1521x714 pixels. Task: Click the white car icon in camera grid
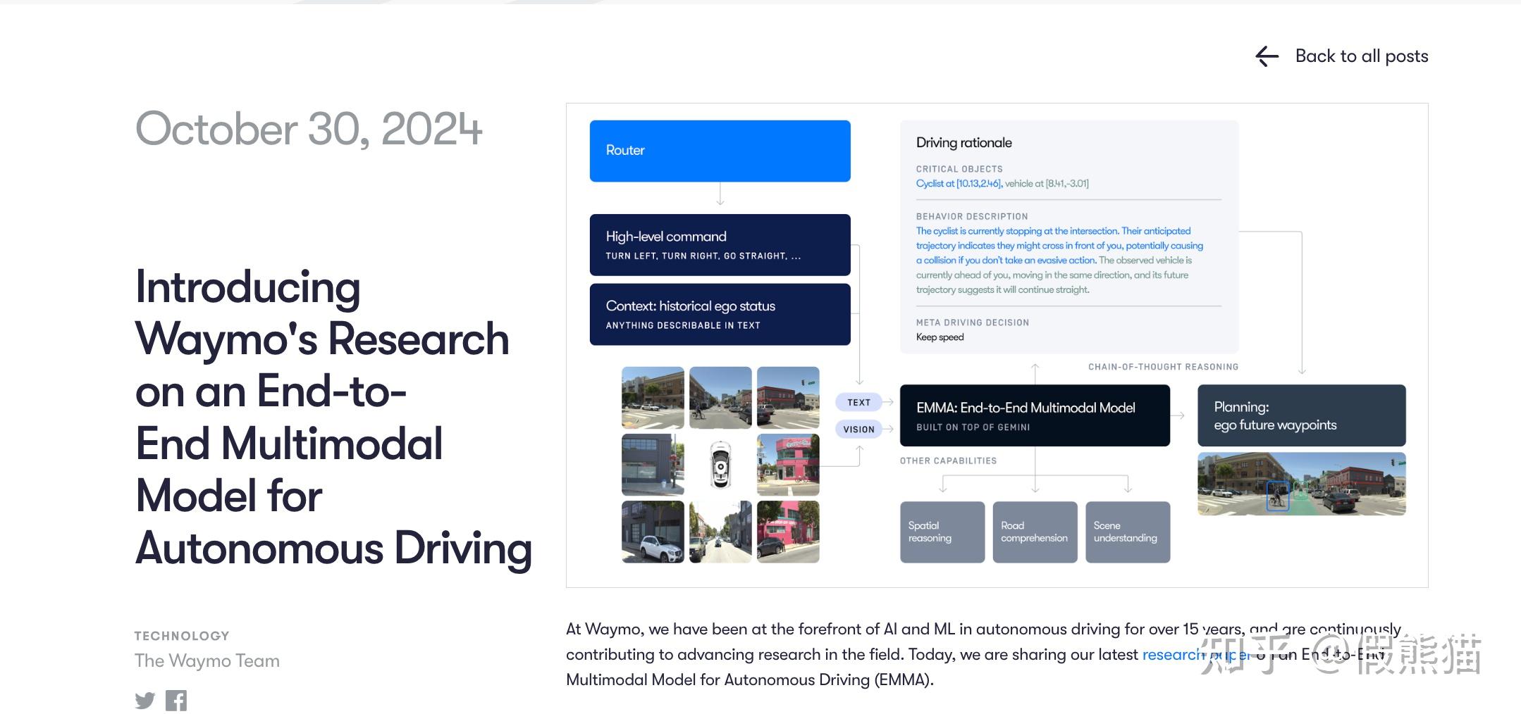pos(720,465)
